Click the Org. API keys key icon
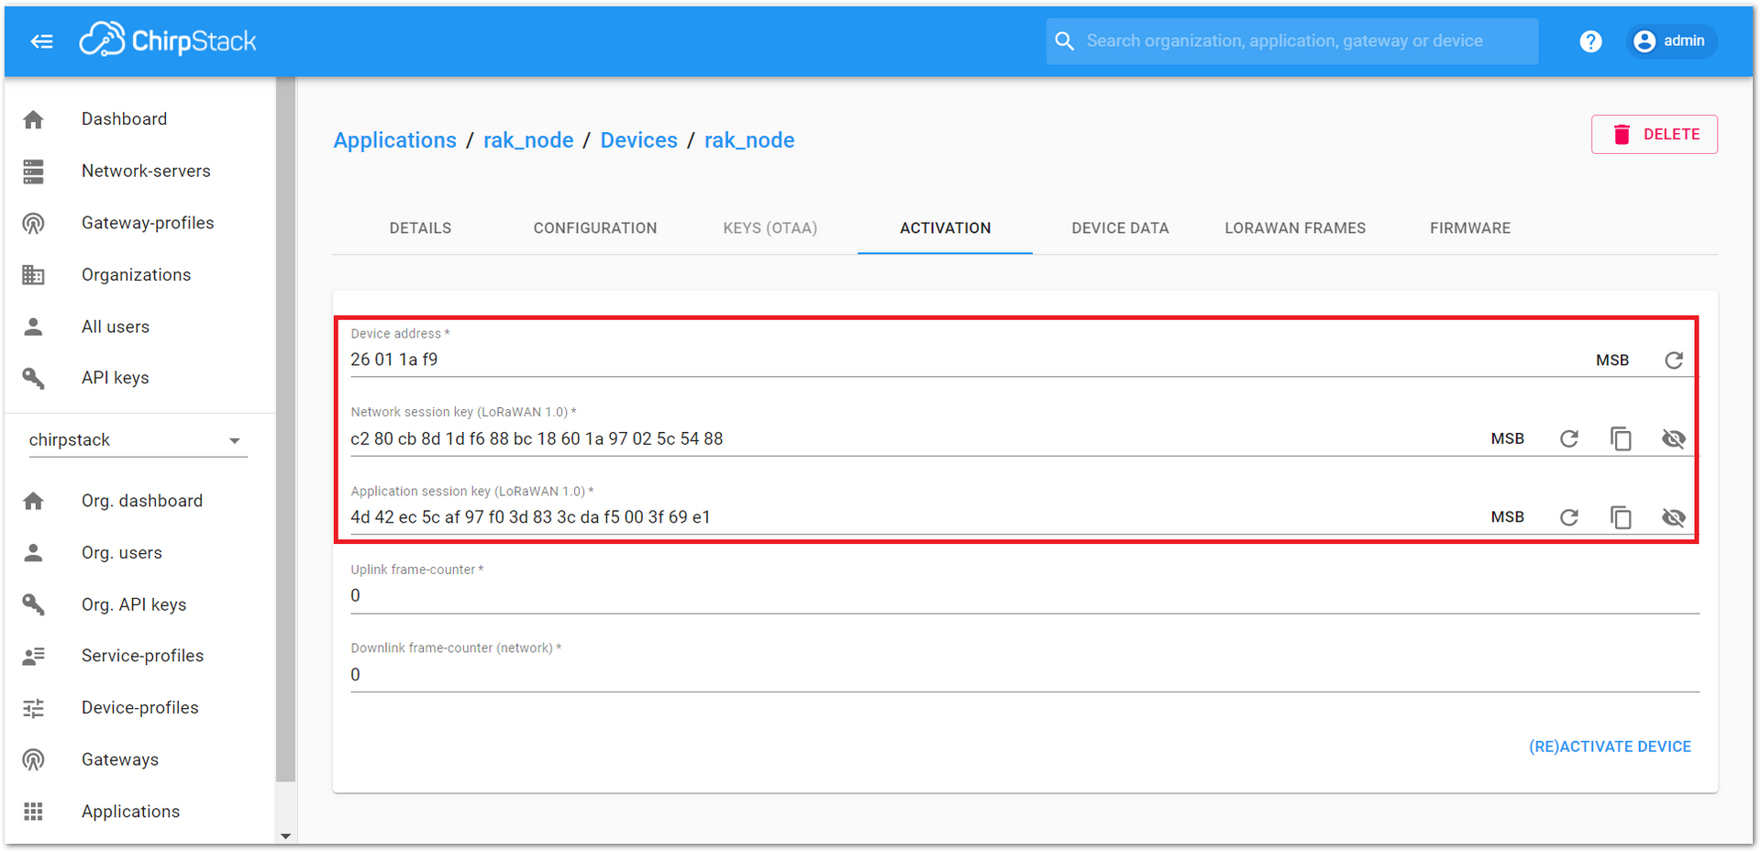This screenshot has height=852, width=1761. pos(34,604)
